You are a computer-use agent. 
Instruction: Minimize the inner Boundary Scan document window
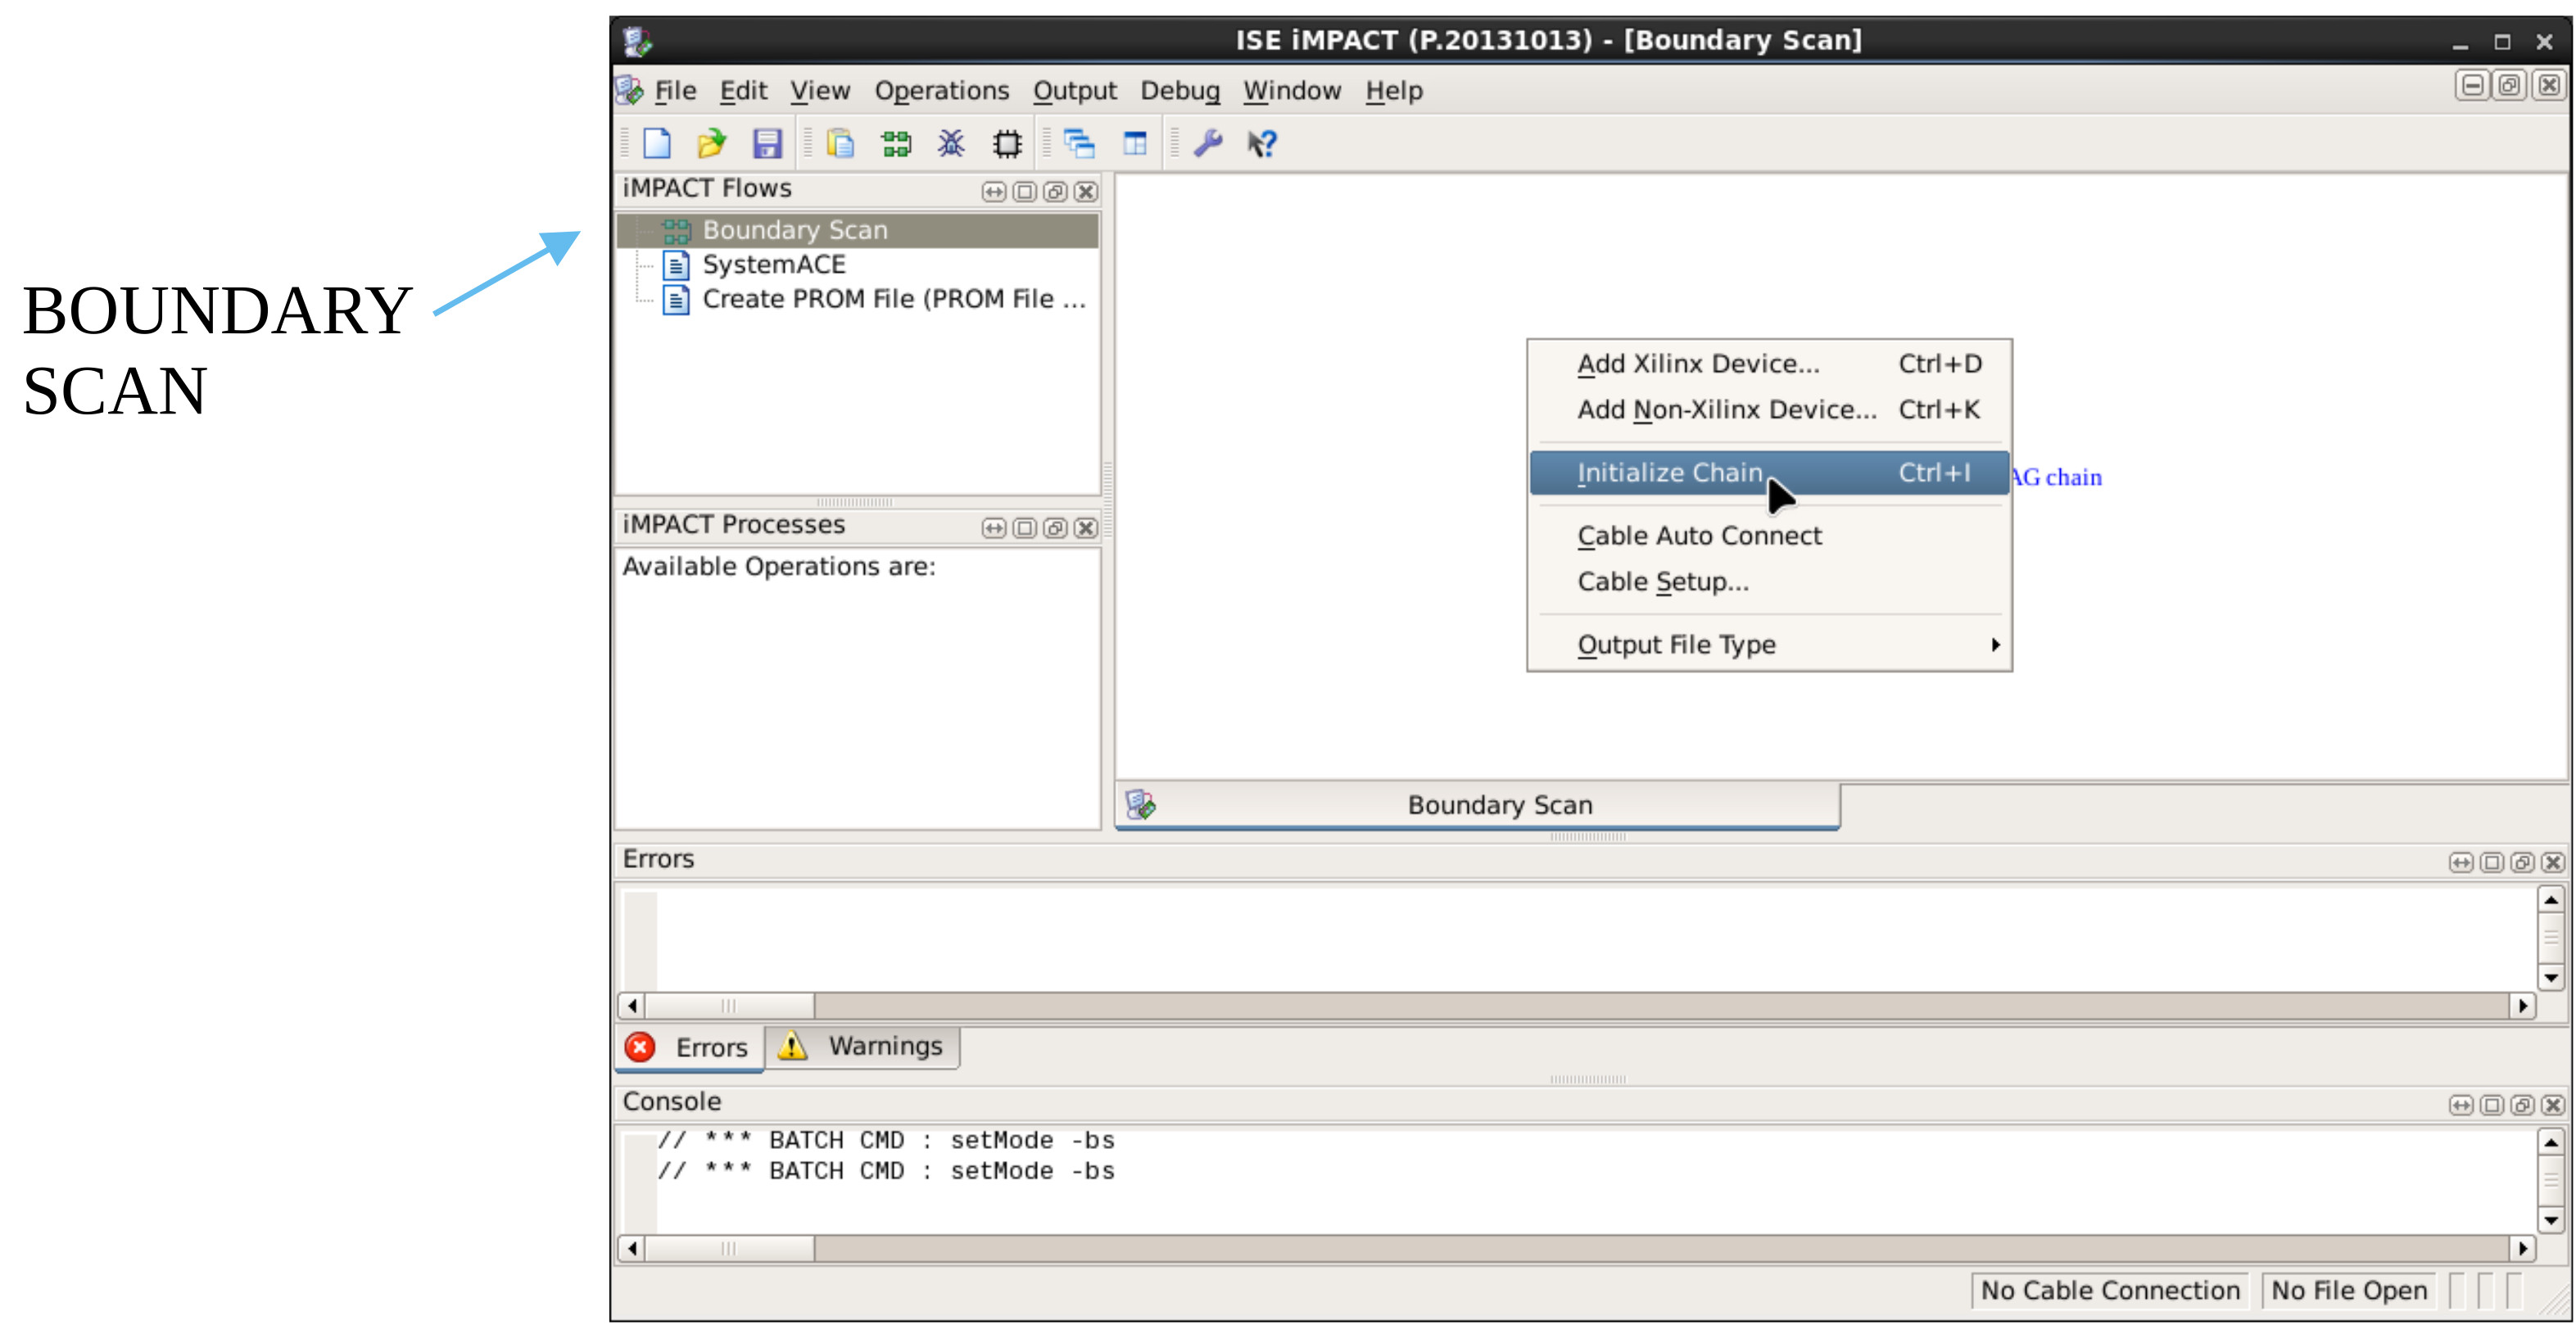(2472, 86)
